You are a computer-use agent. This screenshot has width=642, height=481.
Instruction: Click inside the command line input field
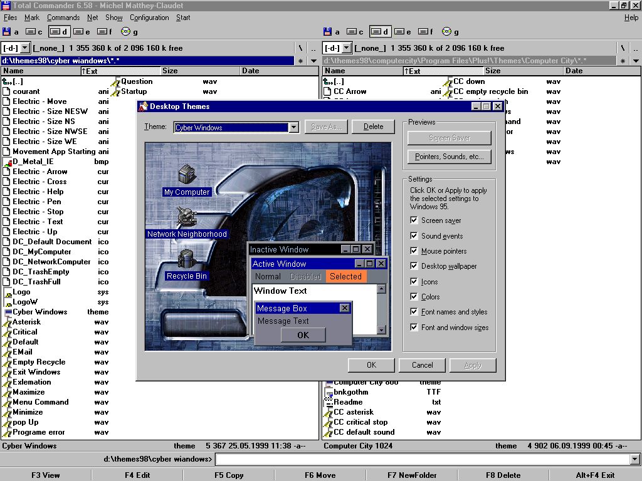[420, 460]
